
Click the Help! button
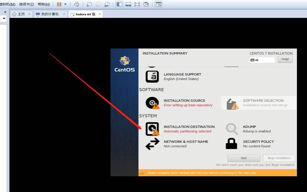coord(285,59)
